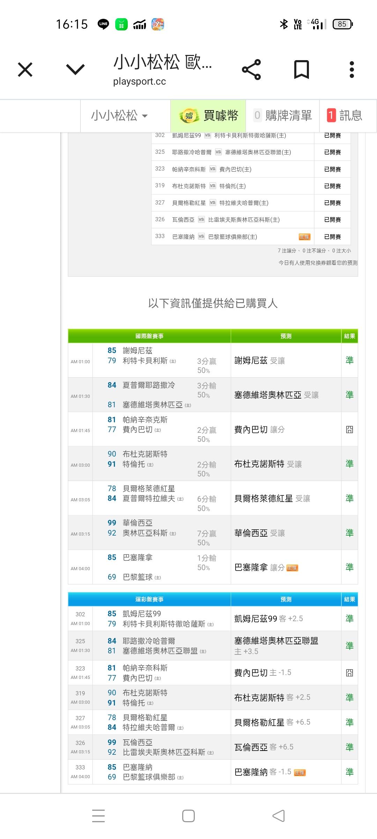Click 已開賽 status for game 325
377x839 pixels.
coord(332,152)
